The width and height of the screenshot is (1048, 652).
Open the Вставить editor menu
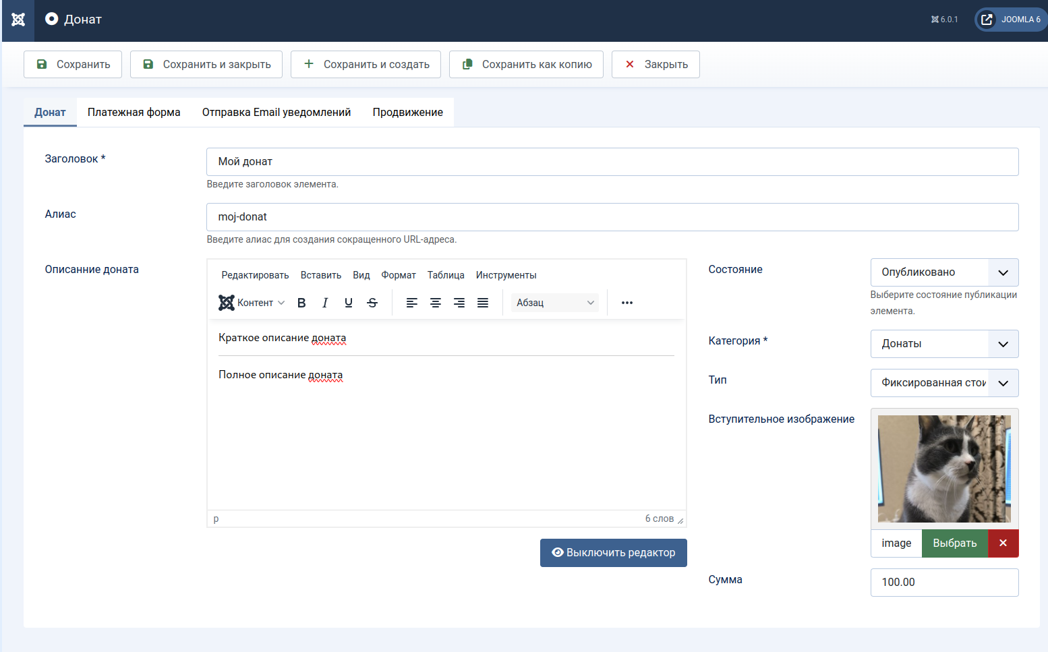(x=320, y=275)
